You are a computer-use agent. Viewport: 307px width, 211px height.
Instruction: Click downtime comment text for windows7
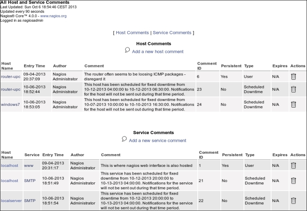pos(139,104)
